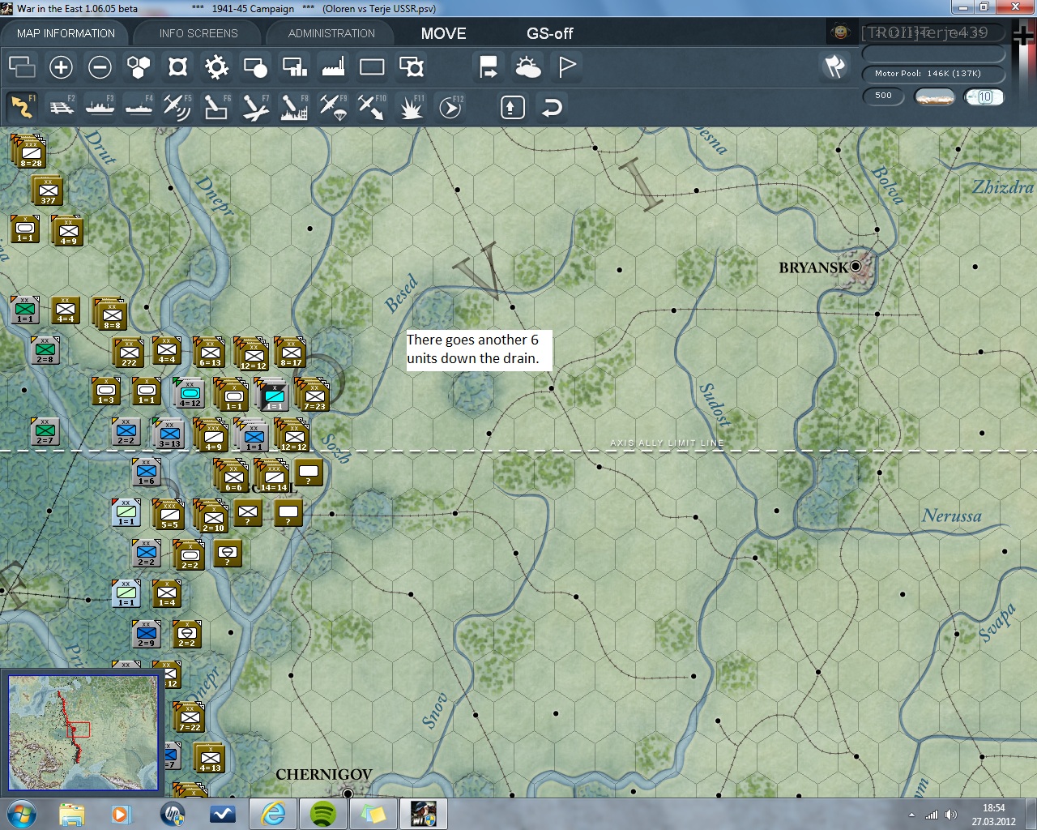
Task: Undo the last move with return arrow
Action: 552,107
